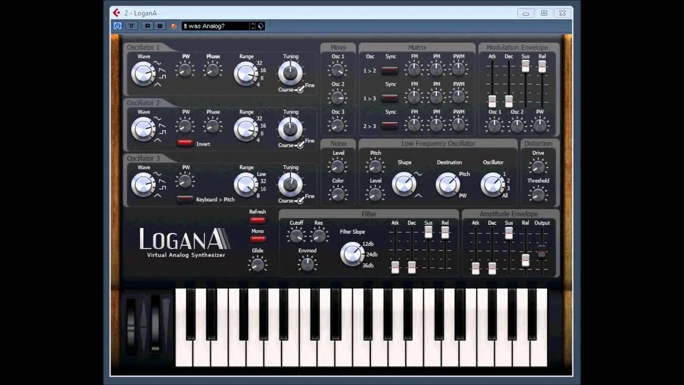The width and height of the screenshot is (684, 385).
Task: Enable Read automation R button
Action: coord(147,26)
